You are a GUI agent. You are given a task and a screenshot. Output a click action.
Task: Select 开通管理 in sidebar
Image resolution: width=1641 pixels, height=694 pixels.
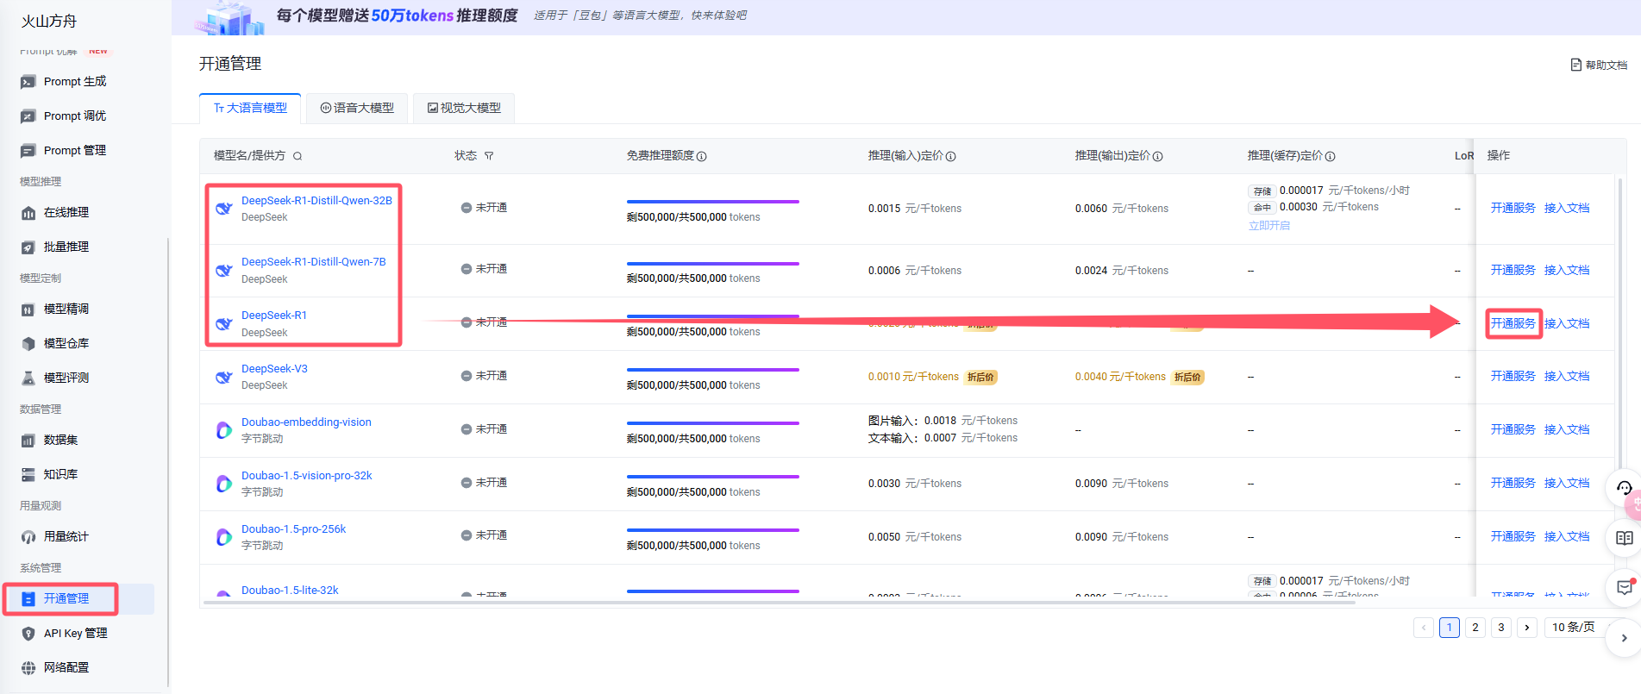[66, 598]
